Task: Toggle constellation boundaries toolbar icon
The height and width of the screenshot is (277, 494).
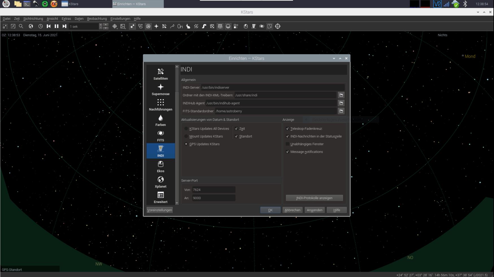Action: 196,26
